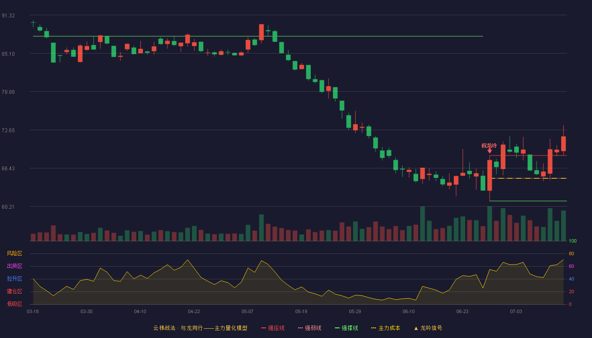Image resolution: width=592 pixels, height=338 pixels.
Task: Toggle 云梯战法 主力量化模型 legend entry
Action: [200, 328]
